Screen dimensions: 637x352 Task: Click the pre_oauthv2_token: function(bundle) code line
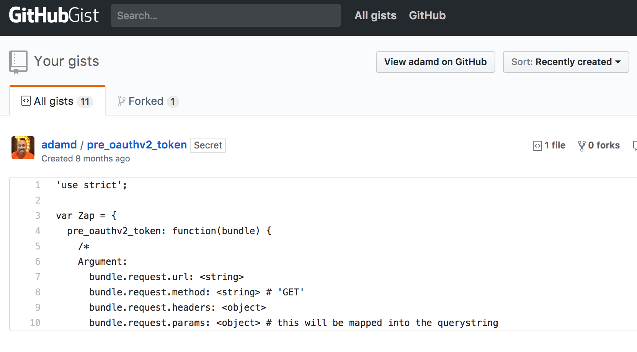(x=169, y=231)
